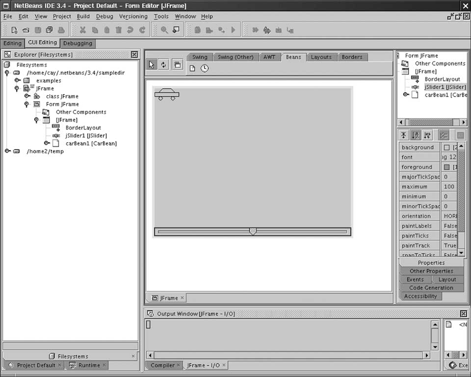This screenshot has width=471, height=377.
Task: Toggle show editable properties only
Action: click(444, 135)
